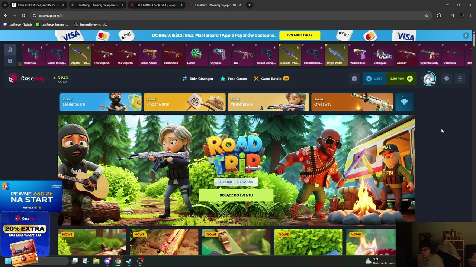
Task: Reload the current page
Action: coord(23,16)
